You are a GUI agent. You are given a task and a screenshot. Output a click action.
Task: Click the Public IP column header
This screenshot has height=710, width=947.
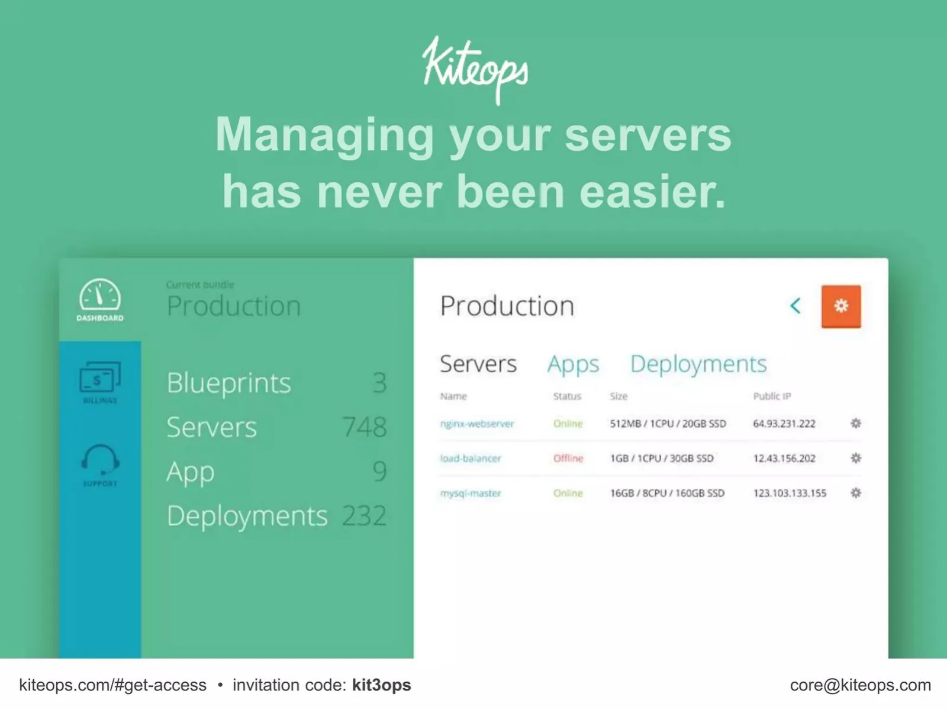[x=772, y=396]
